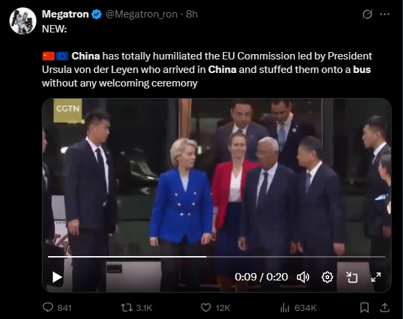View post analytics bar chart icon
The height and width of the screenshot is (319, 403).
[x=284, y=308]
